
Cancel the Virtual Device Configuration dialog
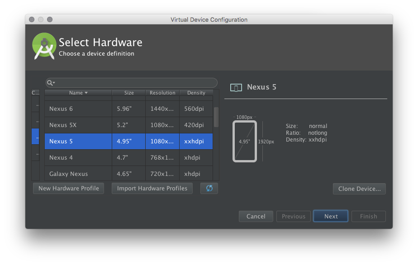click(256, 216)
